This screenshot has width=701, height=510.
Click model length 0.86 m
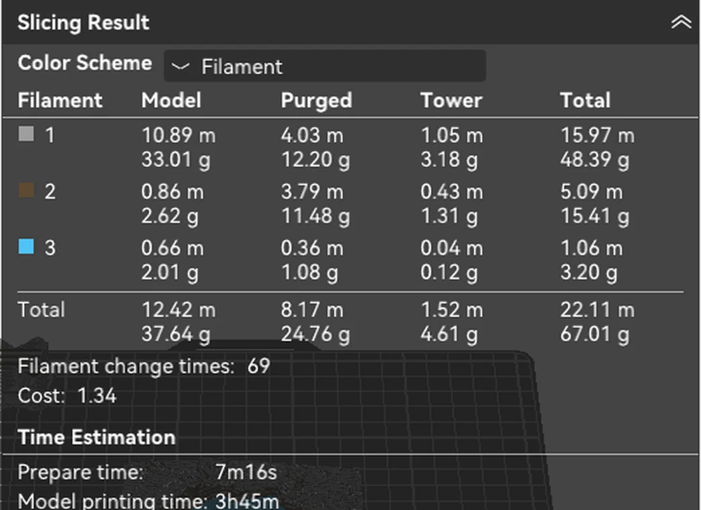[173, 192]
